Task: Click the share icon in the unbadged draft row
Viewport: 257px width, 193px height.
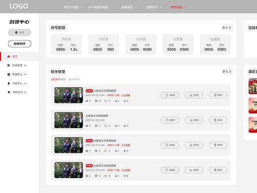Action: (x=105, y=126)
